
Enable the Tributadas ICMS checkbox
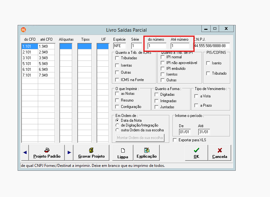117,58
